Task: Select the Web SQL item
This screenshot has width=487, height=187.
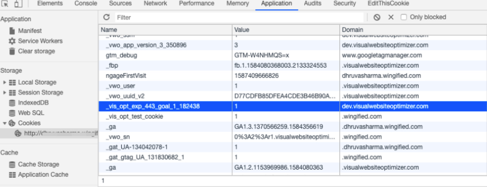Action: click(31, 113)
